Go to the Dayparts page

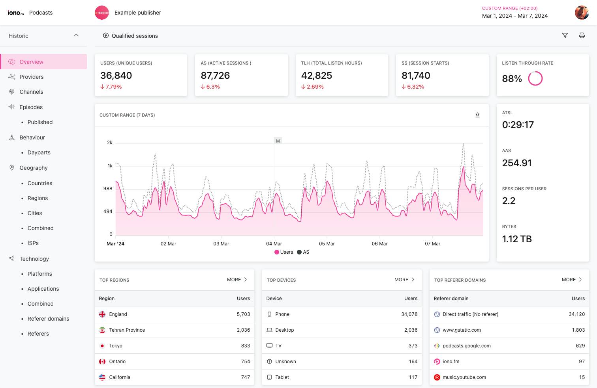(x=39, y=152)
